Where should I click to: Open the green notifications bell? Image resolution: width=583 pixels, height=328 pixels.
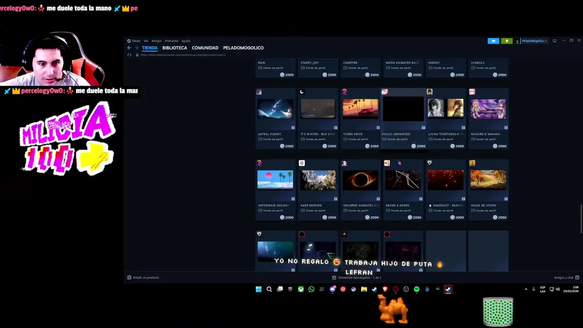pos(506,41)
